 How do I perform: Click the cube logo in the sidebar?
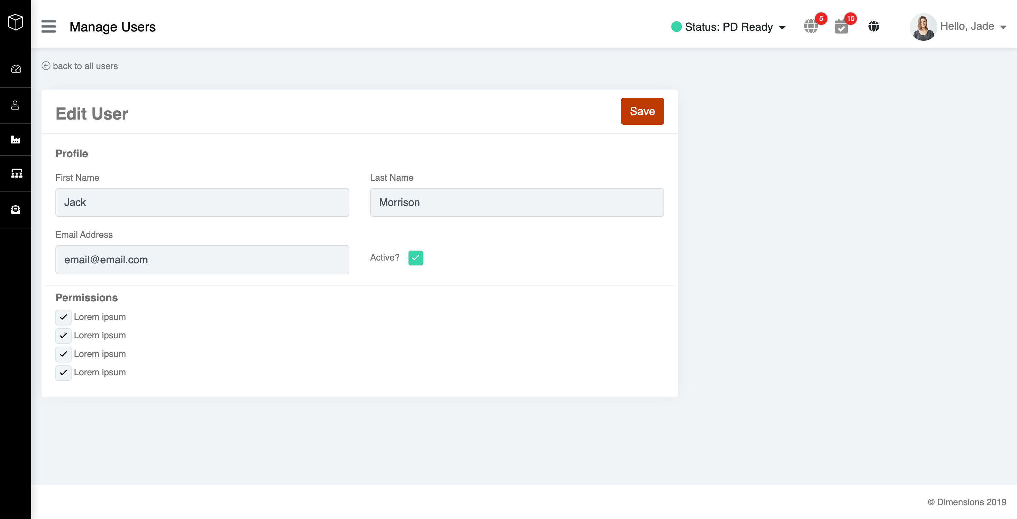coord(16,22)
